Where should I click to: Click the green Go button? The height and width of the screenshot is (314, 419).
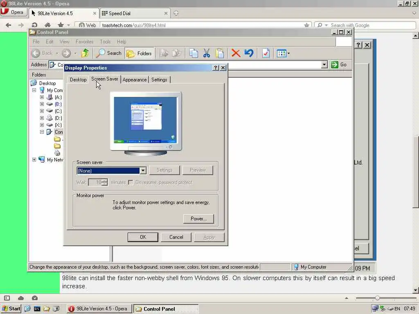click(339, 65)
